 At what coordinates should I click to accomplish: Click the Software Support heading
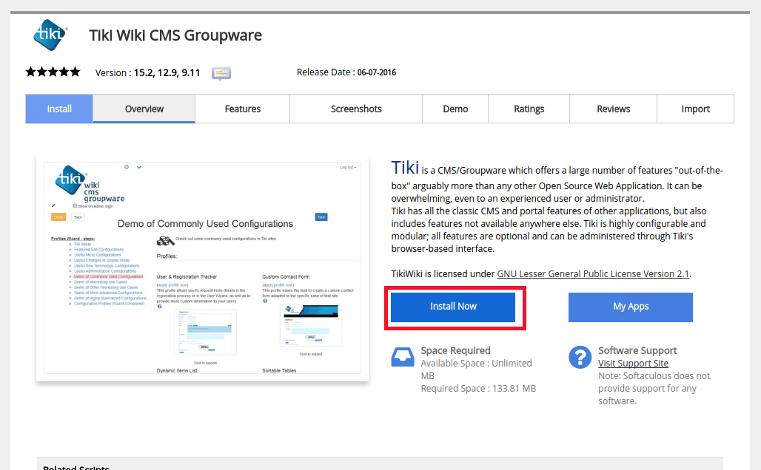[637, 350]
